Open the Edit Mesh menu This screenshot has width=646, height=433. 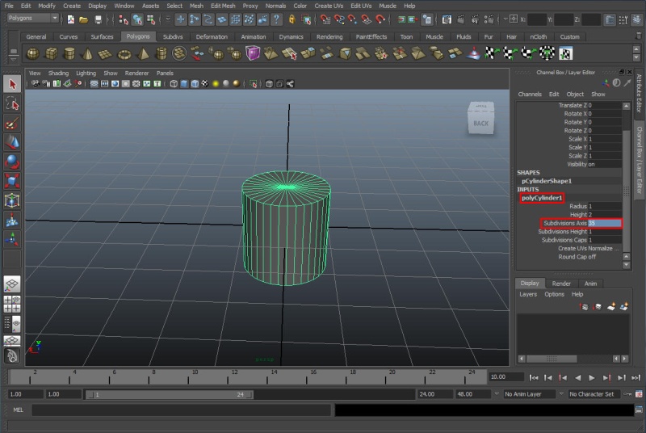tap(222, 6)
